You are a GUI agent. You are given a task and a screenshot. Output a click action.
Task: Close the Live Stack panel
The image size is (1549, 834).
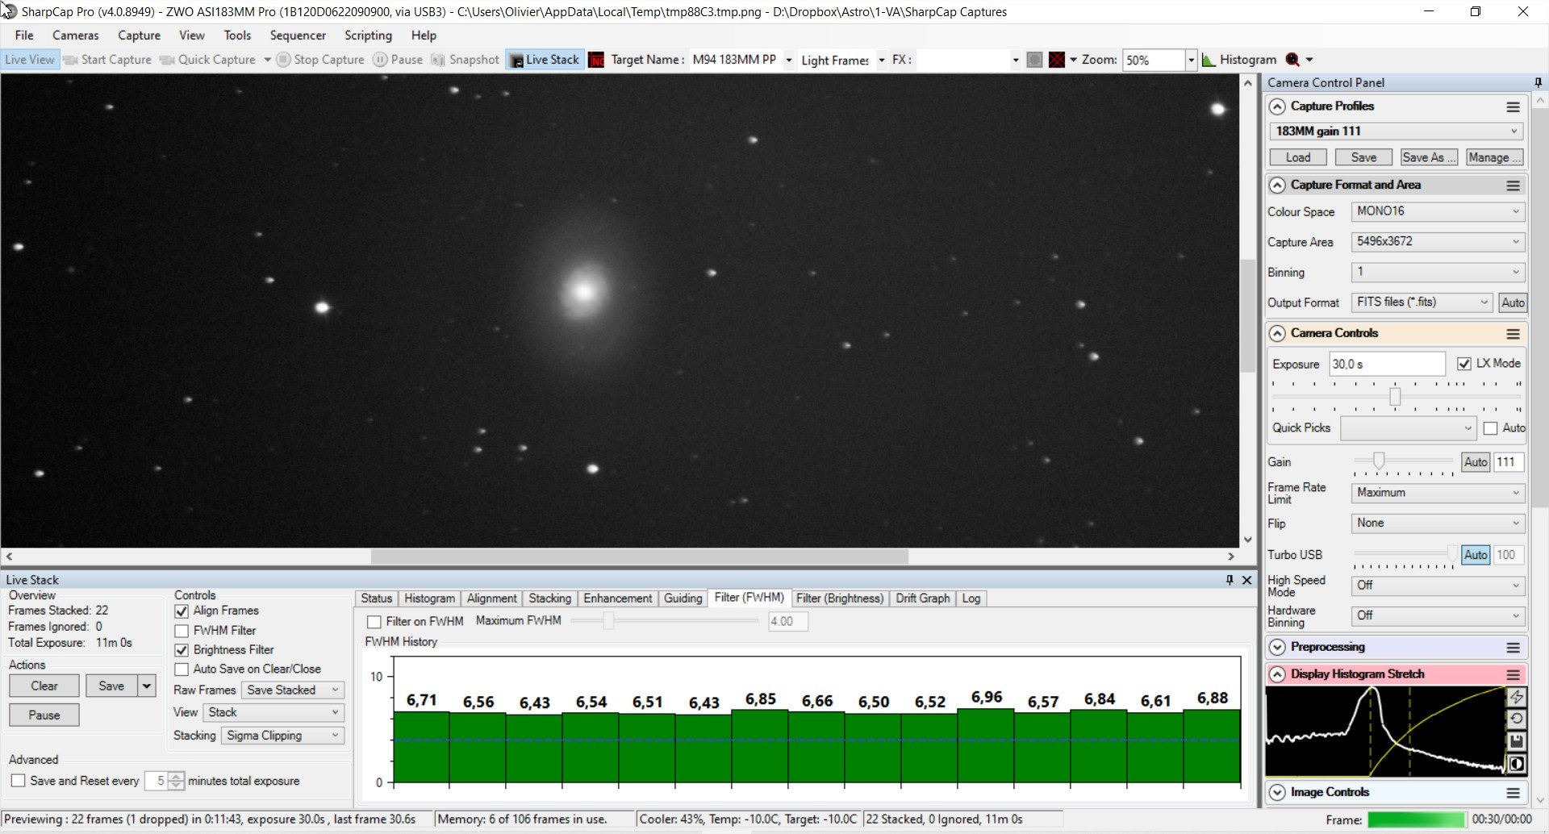(x=1246, y=580)
